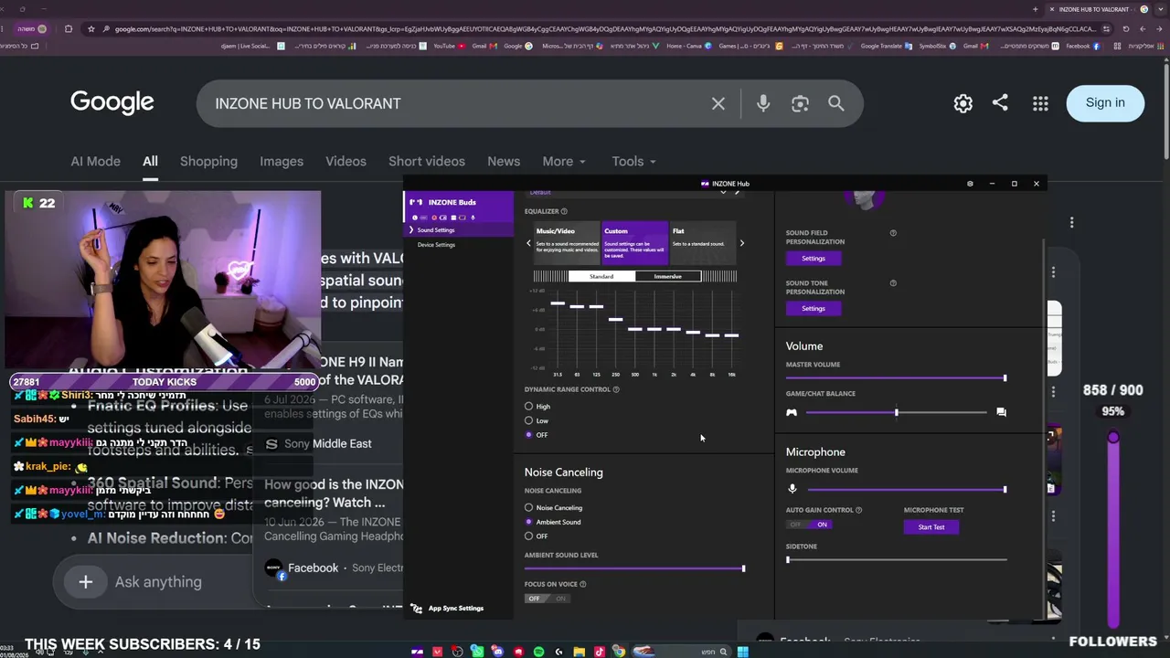Click the Focus on Voice help icon
Viewport: 1170px width, 658px height.
(x=583, y=584)
